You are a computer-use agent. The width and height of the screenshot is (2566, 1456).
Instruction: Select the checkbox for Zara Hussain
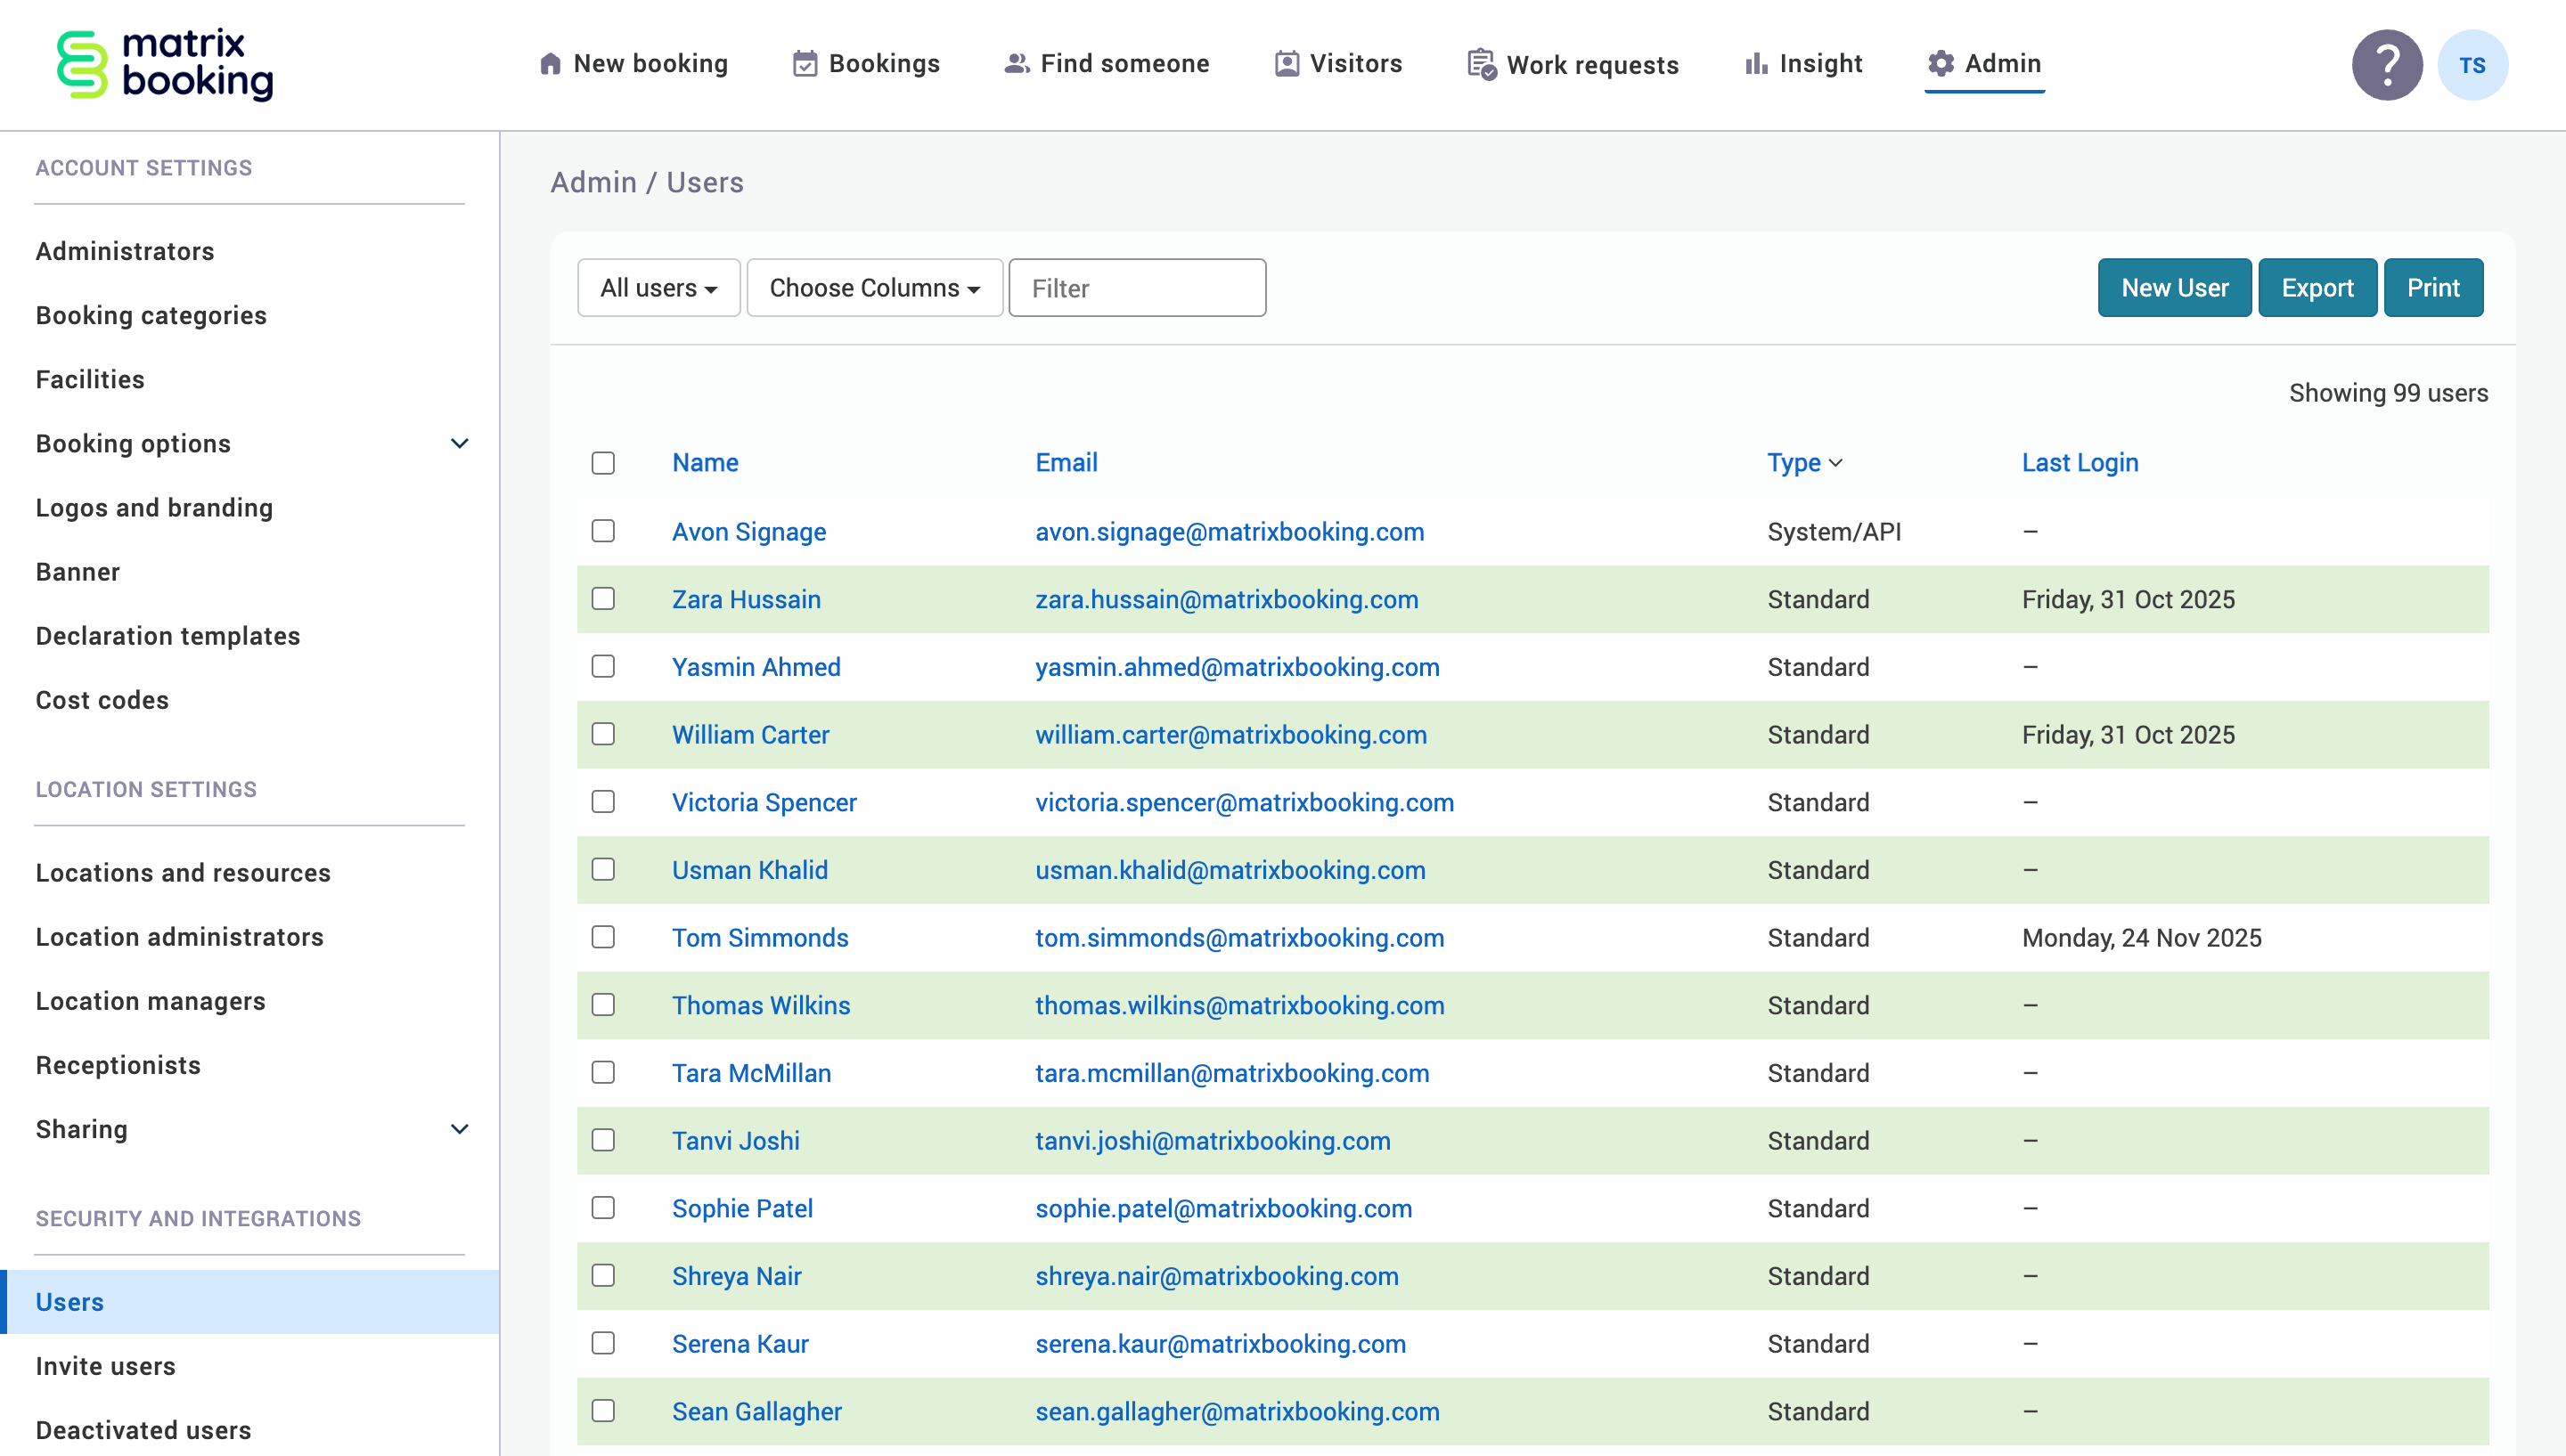coord(603,599)
